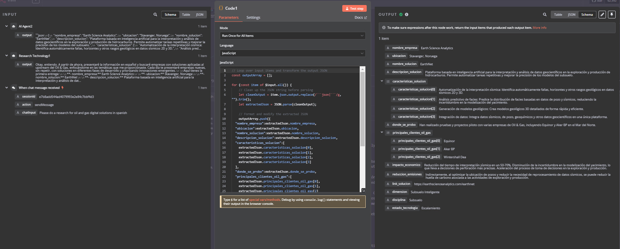Image resolution: width=620 pixels, height=249 pixels.
Task: Click the type icon of nombre_empresa field
Action: [x=388, y=48]
